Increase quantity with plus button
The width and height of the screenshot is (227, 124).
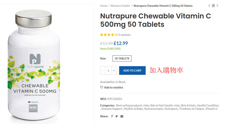114,71
